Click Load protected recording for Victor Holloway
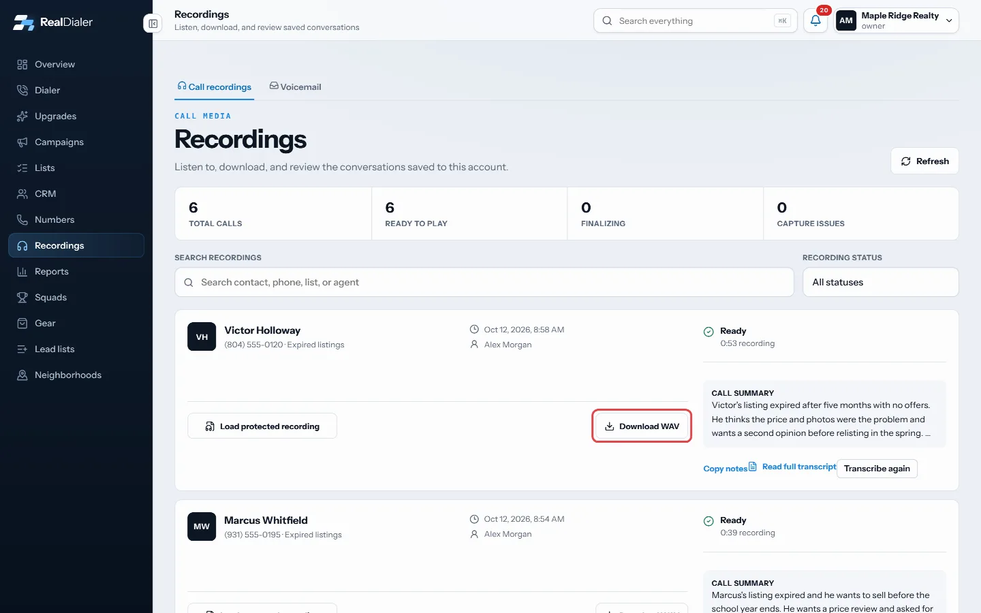 click(262, 426)
